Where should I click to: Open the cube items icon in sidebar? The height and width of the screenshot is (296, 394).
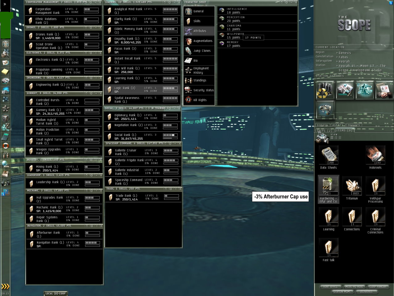5,118
